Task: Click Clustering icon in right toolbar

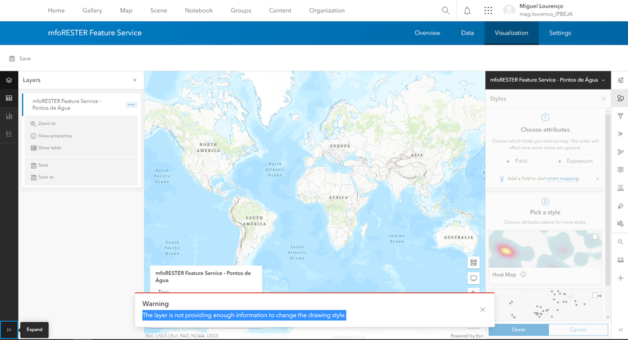Action: tap(620, 152)
